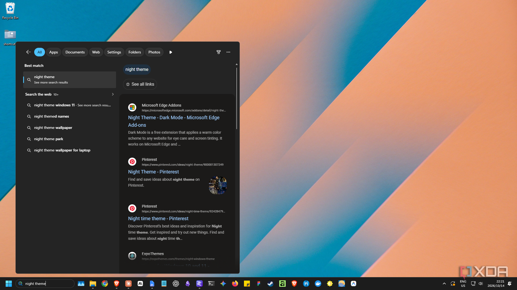
Task: Open the notifications bell with do-not-disturb
Action: (x=509, y=284)
